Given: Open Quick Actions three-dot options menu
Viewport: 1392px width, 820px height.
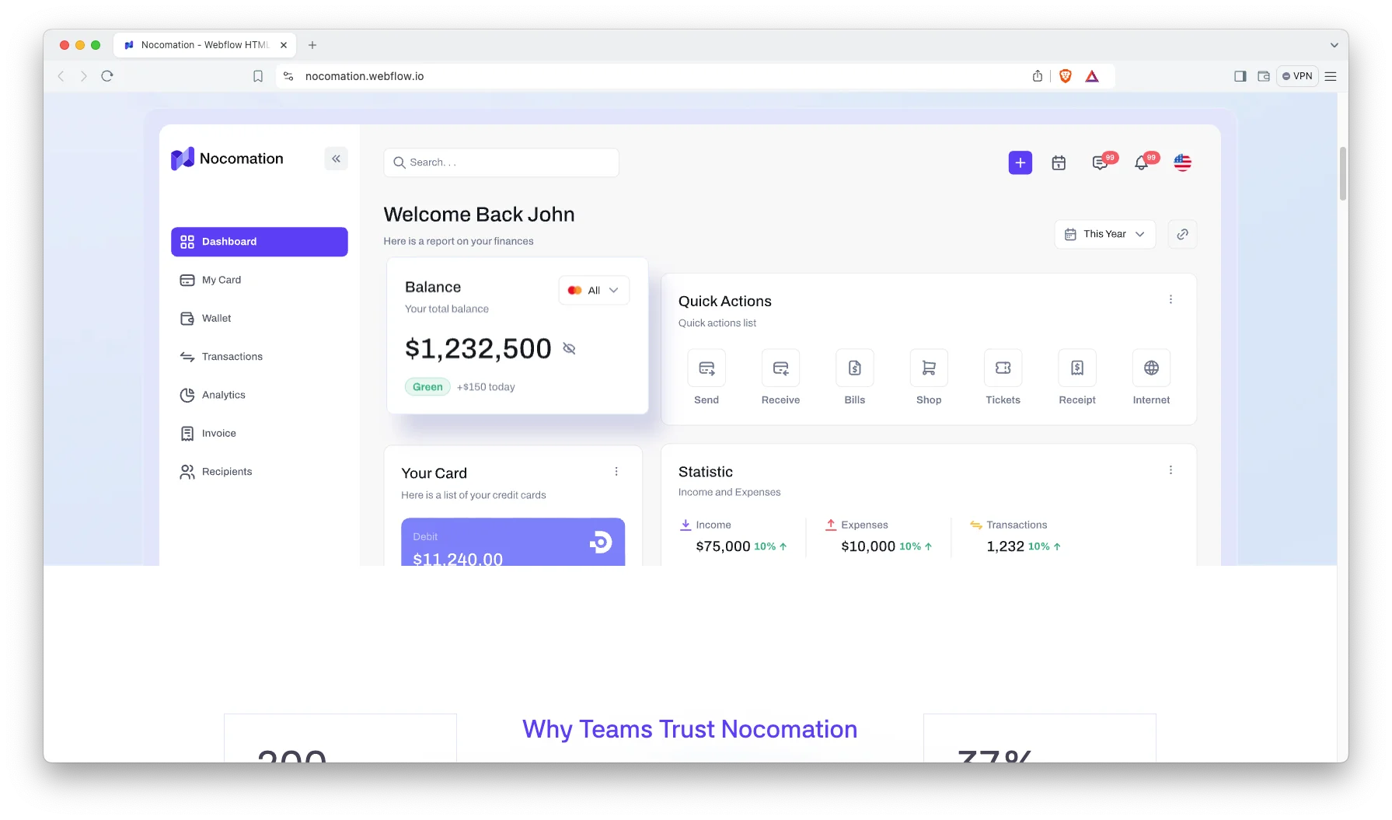Looking at the screenshot, I should (x=1170, y=299).
